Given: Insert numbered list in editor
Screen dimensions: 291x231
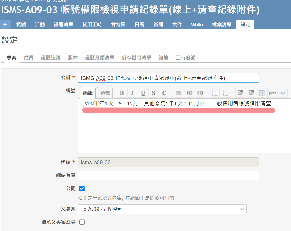Looking at the screenshot, I should 225,93.
